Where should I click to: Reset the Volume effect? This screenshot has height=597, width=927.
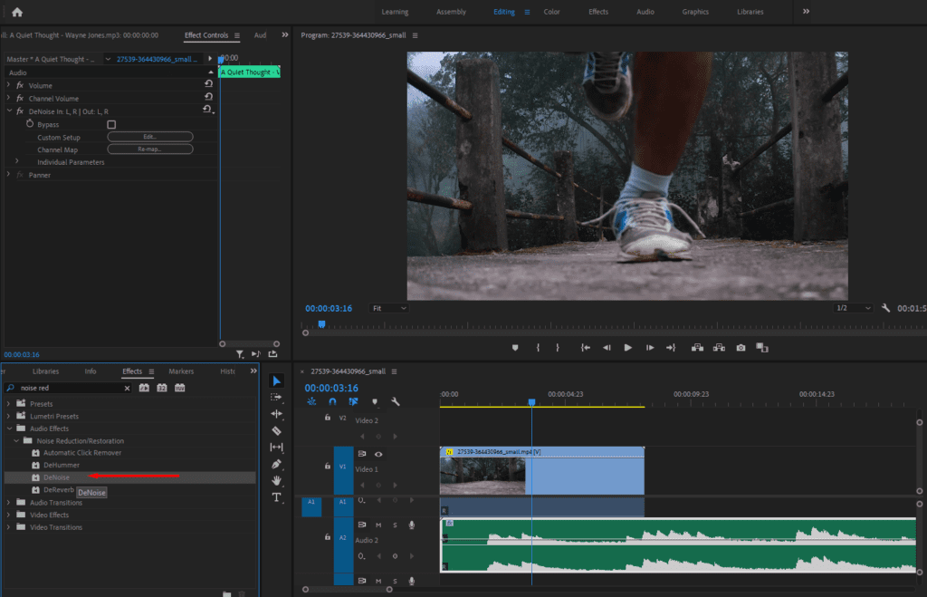(x=208, y=84)
